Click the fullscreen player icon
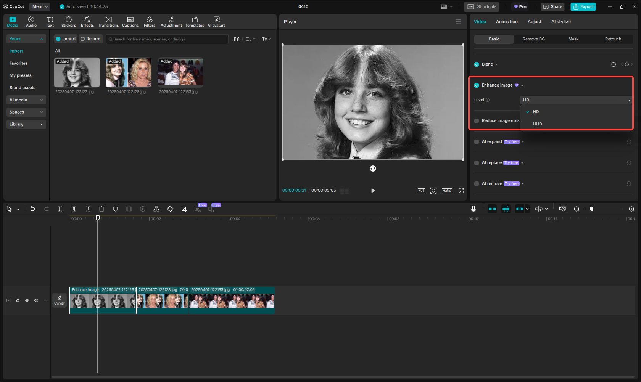This screenshot has height=382, width=641. [461, 191]
